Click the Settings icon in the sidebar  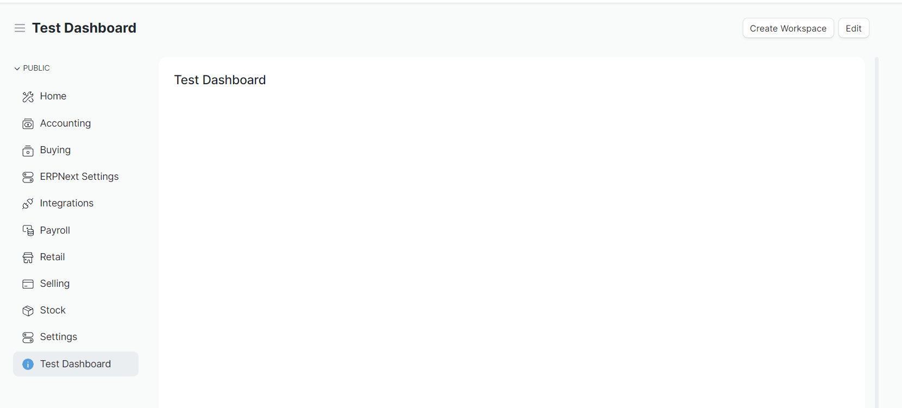pos(28,337)
